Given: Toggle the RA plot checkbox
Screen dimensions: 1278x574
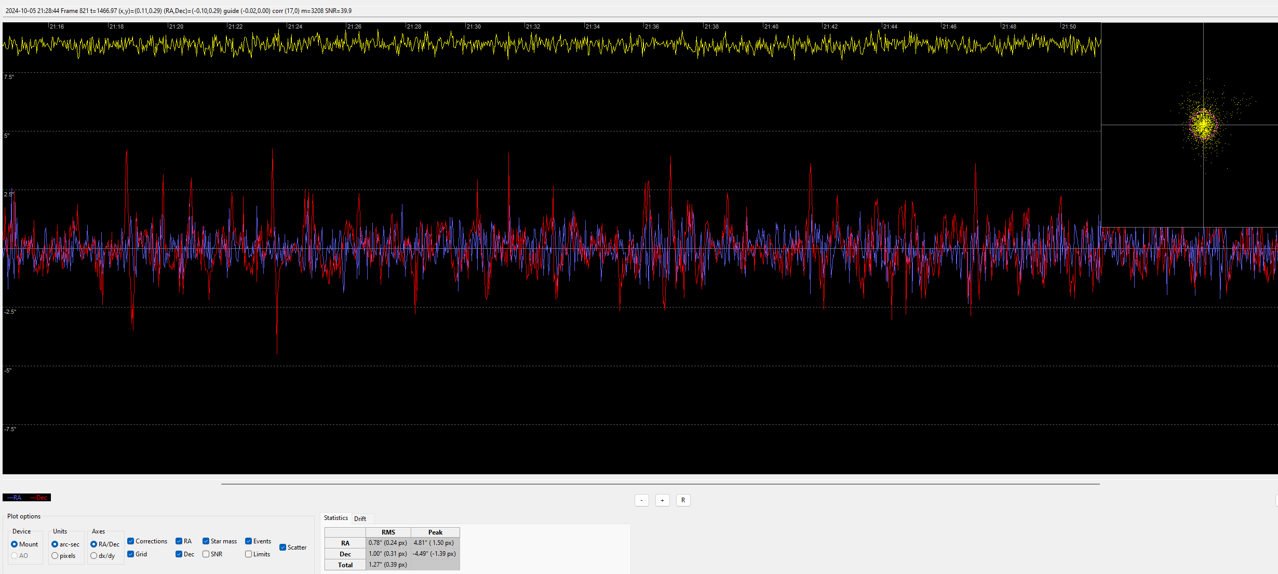Looking at the screenshot, I should tap(179, 541).
